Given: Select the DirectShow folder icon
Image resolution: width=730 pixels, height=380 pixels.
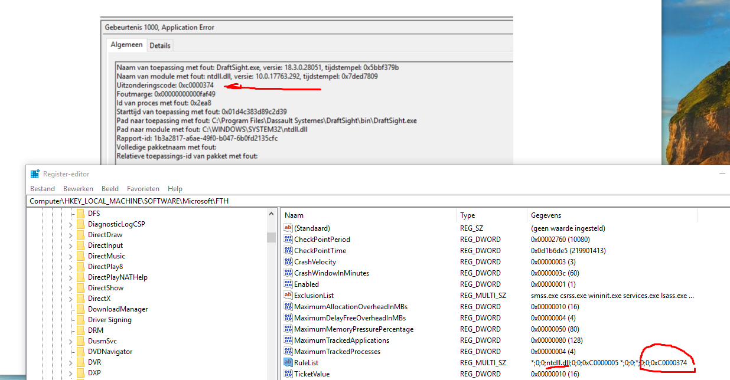Looking at the screenshot, I should point(81,288).
